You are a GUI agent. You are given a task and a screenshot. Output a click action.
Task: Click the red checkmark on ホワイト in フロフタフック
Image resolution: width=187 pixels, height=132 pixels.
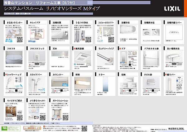[30, 65]
